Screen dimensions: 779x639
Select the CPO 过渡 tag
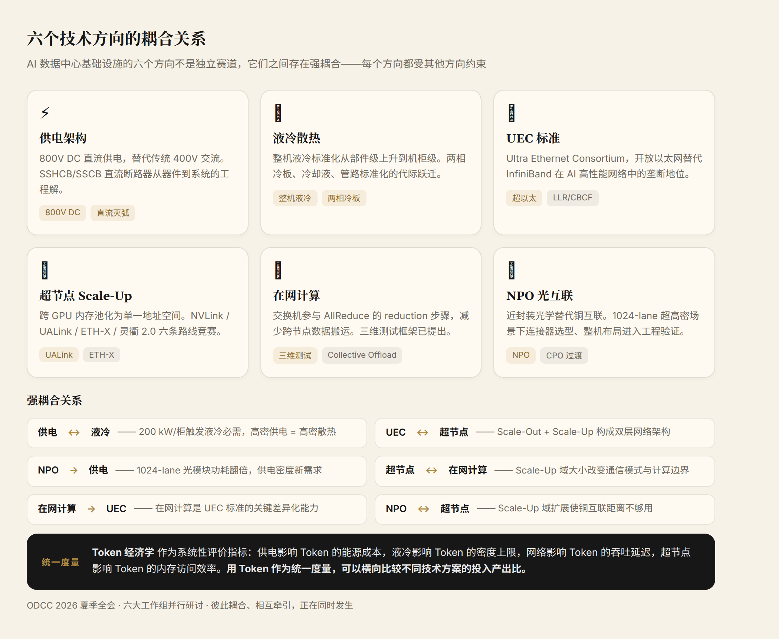point(564,355)
